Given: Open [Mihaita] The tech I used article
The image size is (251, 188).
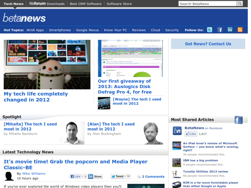Looking at the screenshot, I should point(30,127).
